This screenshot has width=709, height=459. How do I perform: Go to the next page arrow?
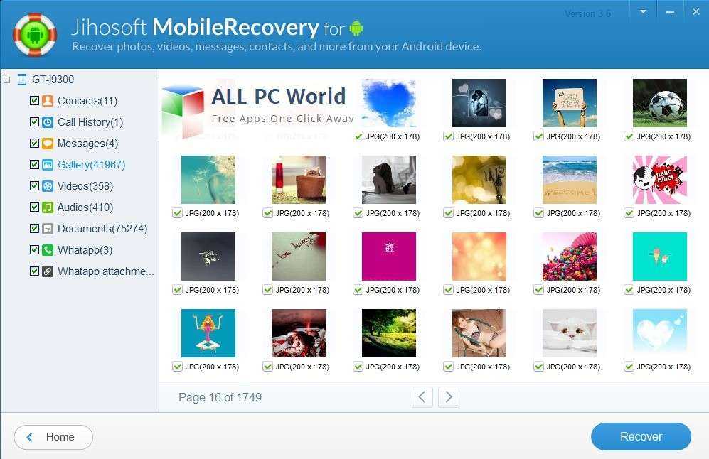click(449, 397)
